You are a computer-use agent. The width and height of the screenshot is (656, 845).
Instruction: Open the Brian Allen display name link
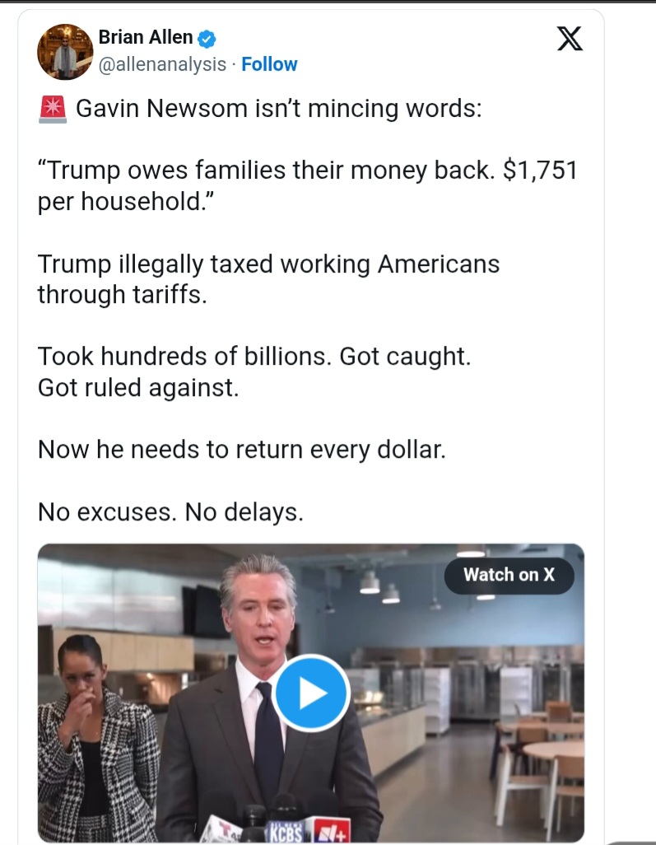(146, 37)
